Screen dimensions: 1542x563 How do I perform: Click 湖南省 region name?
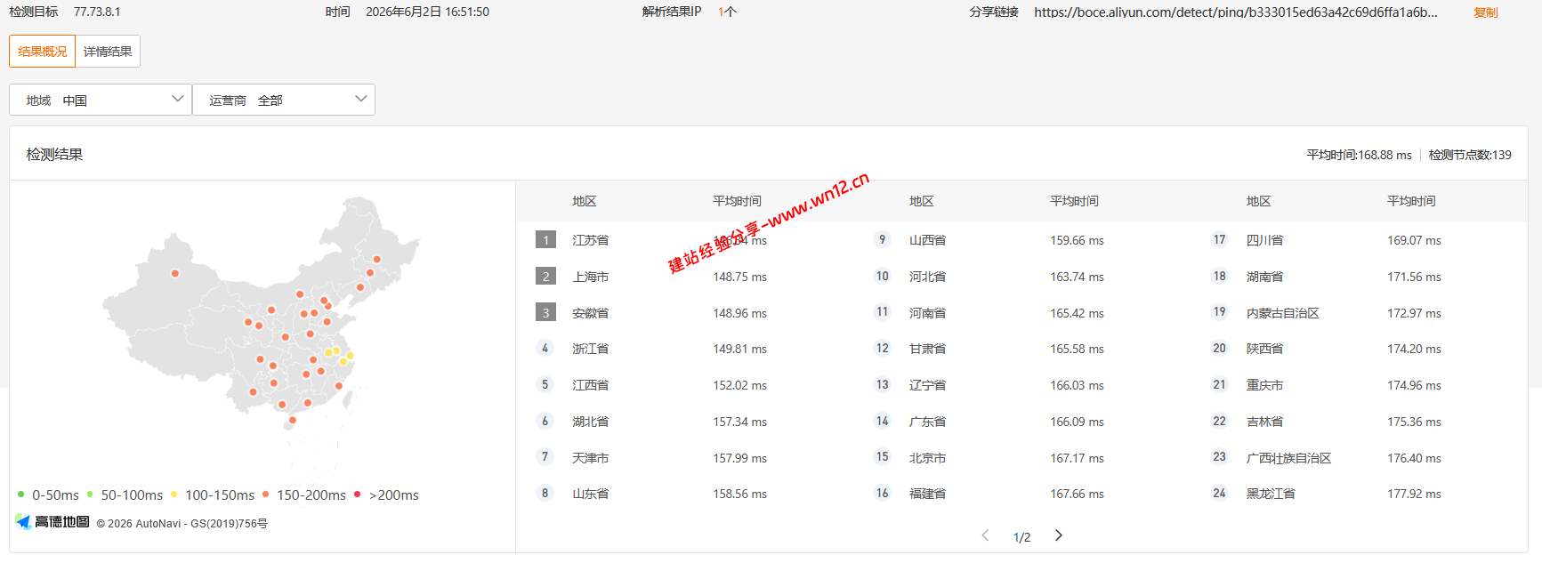click(x=1264, y=277)
